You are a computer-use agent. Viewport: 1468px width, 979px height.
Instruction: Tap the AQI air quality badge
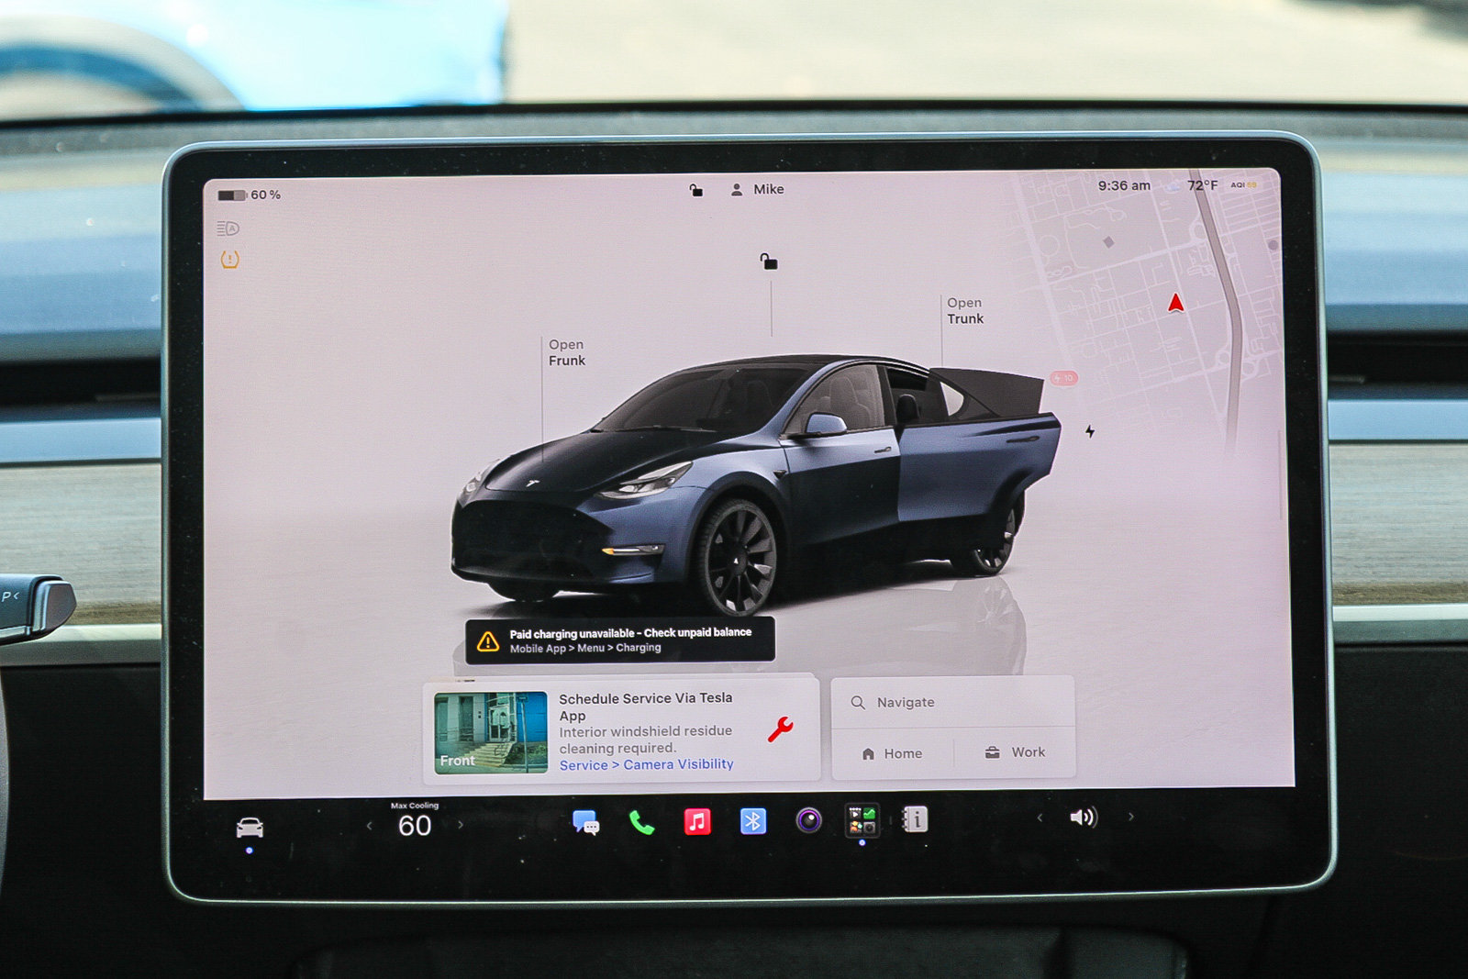(1243, 184)
